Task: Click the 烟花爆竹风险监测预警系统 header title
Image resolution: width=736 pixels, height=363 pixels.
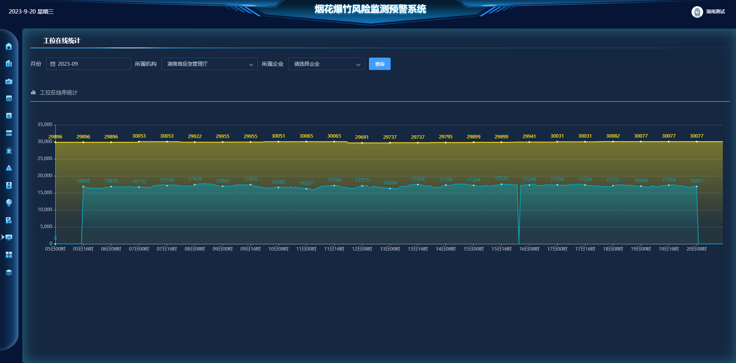Action: tap(371, 9)
